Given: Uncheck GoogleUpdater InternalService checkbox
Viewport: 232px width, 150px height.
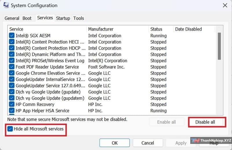Looking at the screenshot, I should (x=12, y=79).
